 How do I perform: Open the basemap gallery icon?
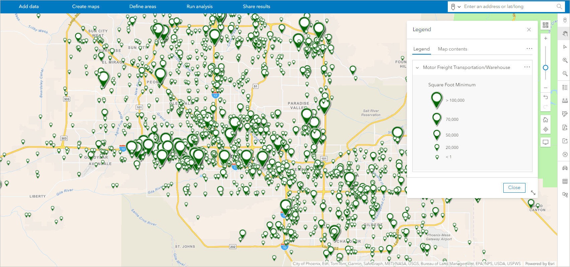point(546,25)
